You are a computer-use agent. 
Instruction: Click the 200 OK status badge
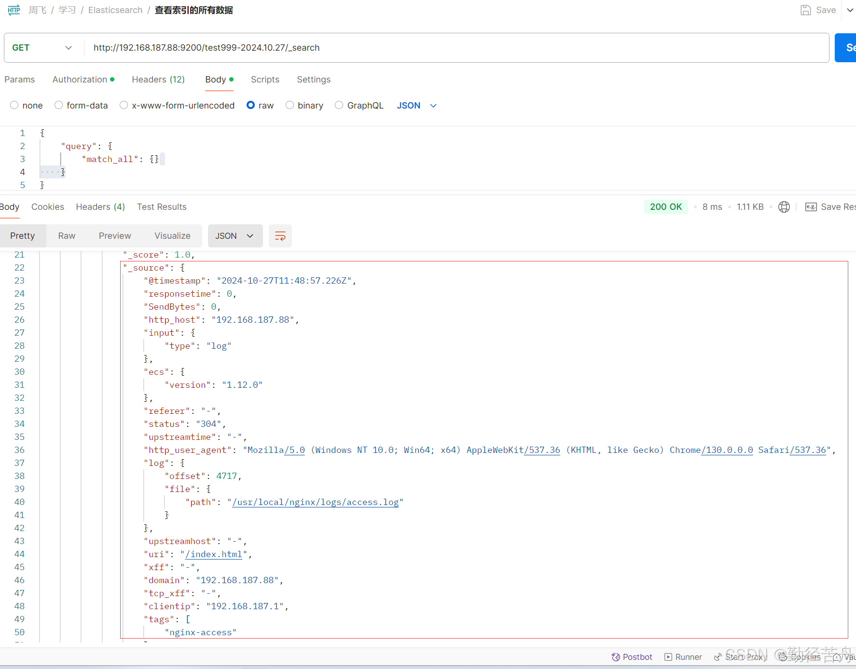point(666,207)
